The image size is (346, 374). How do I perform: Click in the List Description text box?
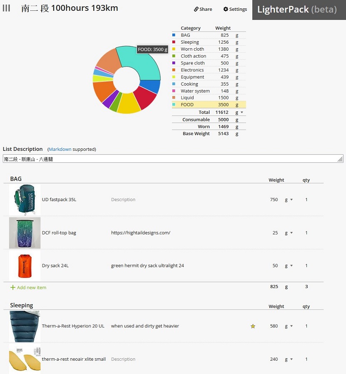point(173,159)
